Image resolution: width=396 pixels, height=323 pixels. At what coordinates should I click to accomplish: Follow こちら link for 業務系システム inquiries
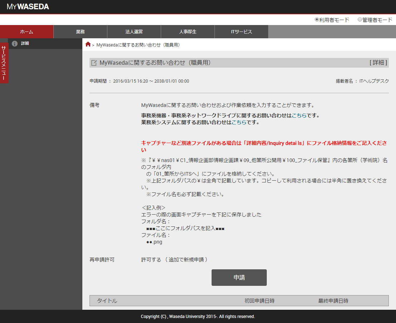[239, 122]
